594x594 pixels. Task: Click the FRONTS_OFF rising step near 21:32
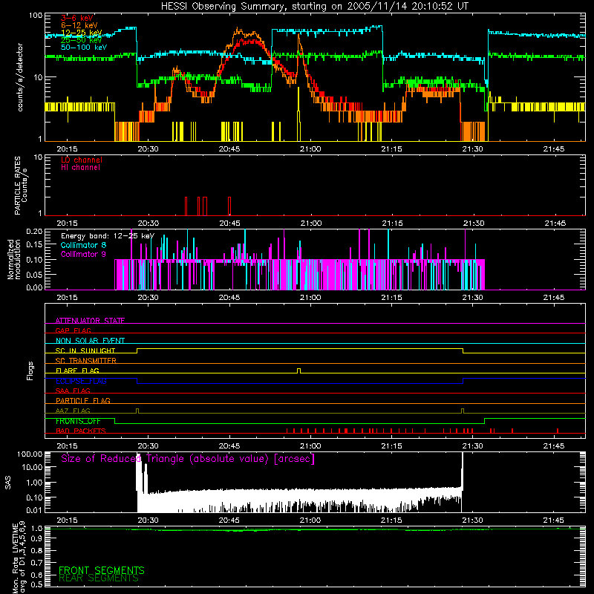[485, 421]
